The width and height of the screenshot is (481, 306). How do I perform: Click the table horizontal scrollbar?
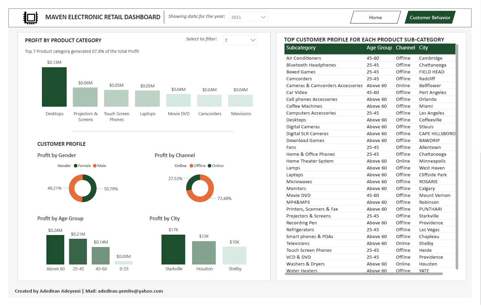[364, 274]
